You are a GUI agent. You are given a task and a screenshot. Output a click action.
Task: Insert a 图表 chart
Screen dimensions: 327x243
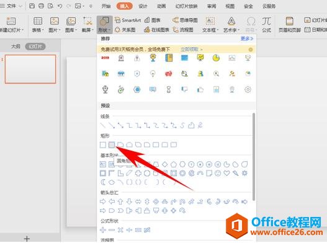pyautogui.click(x=153, y=20)
